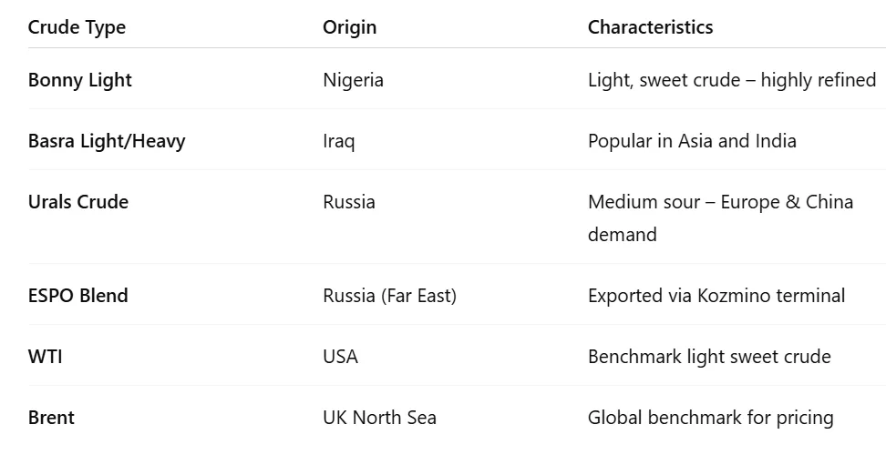The image size is (886, 465).
Task: Click the Origin column header
Action: click(x=349, y=27)
